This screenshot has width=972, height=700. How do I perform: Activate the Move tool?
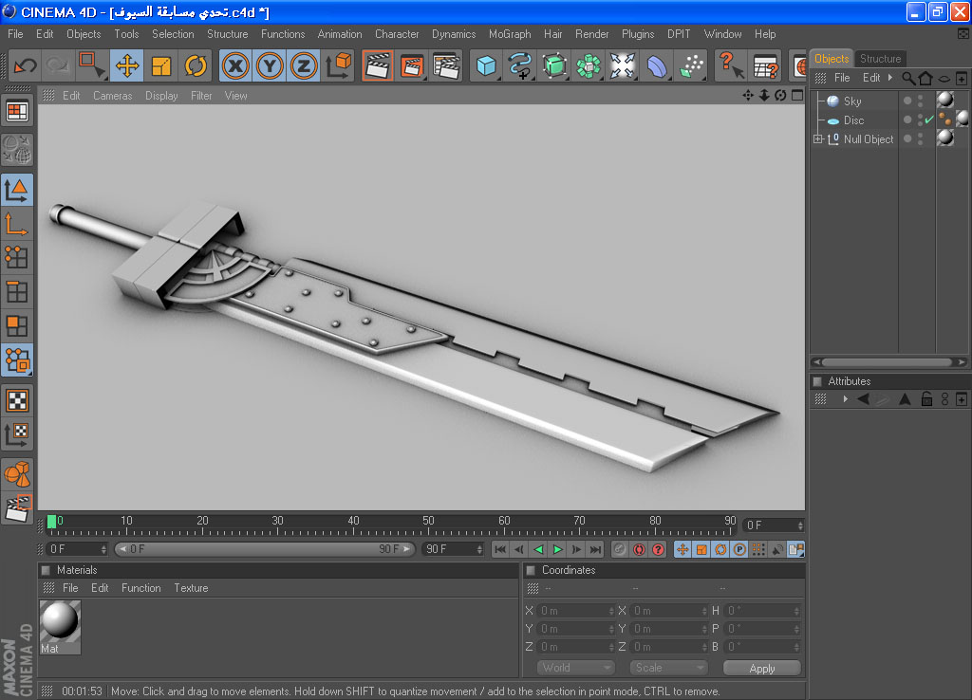point(127,65)
